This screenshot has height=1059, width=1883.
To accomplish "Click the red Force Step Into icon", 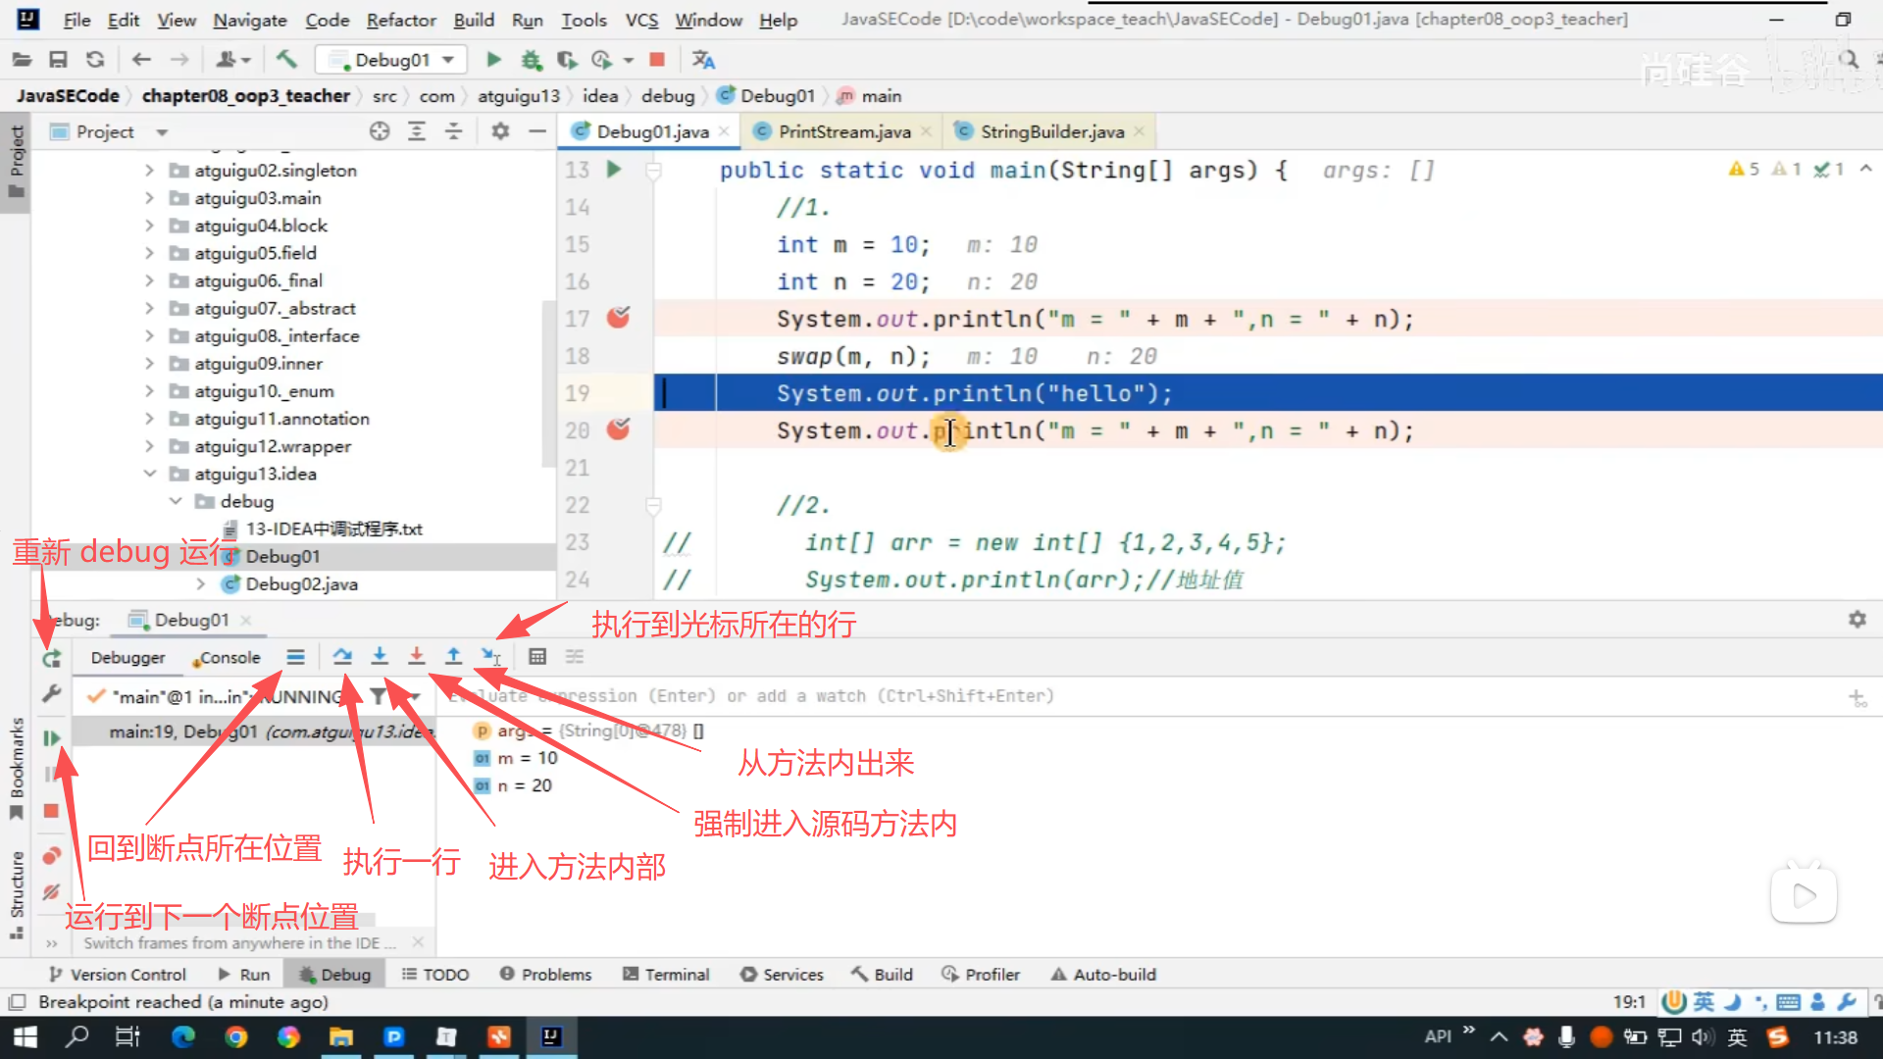I will click(x=416, y=657).
